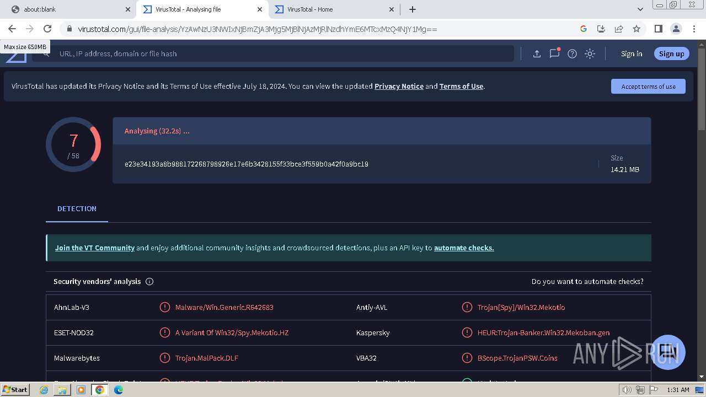Image resolution: width=706 pixels, height=397 pixels.
Task: Click the volume speaker tray icon
Action: coord(627,390)
